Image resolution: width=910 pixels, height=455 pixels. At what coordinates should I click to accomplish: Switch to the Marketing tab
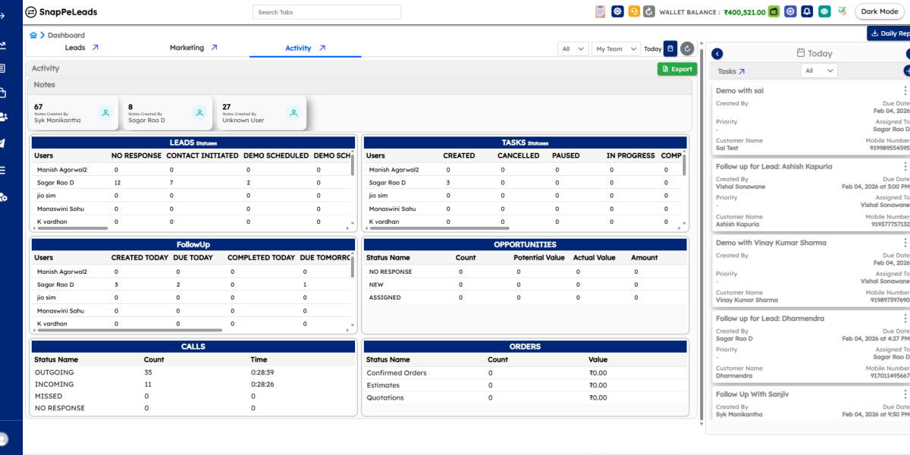[x=193, y=48]
